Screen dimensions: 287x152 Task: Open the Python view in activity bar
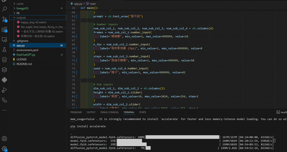[4, 80]
